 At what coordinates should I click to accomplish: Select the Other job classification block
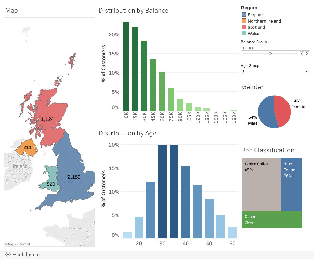(x=272, y=220)
